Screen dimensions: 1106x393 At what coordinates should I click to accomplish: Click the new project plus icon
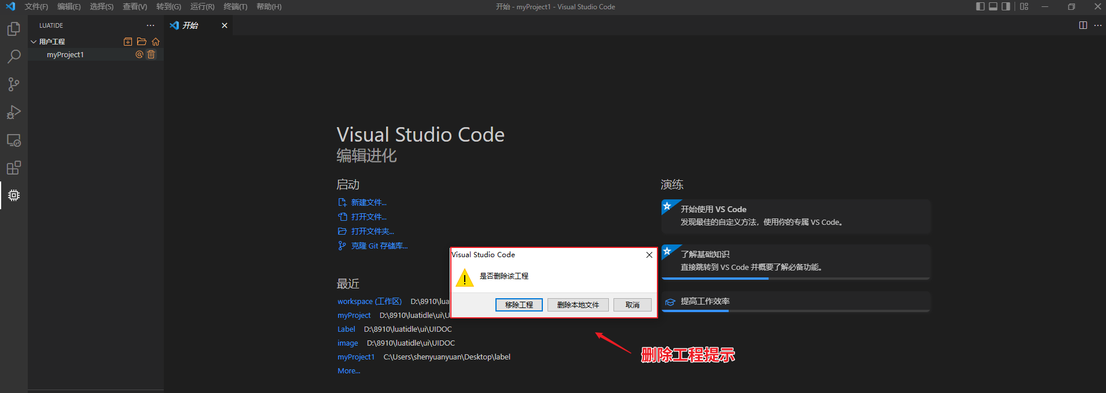pos(128,42)
